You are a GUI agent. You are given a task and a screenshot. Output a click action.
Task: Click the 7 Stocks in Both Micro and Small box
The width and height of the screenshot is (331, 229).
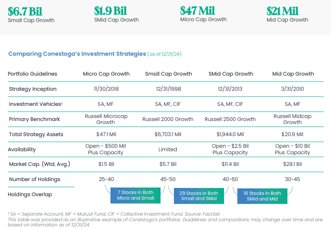pos(136,195)
